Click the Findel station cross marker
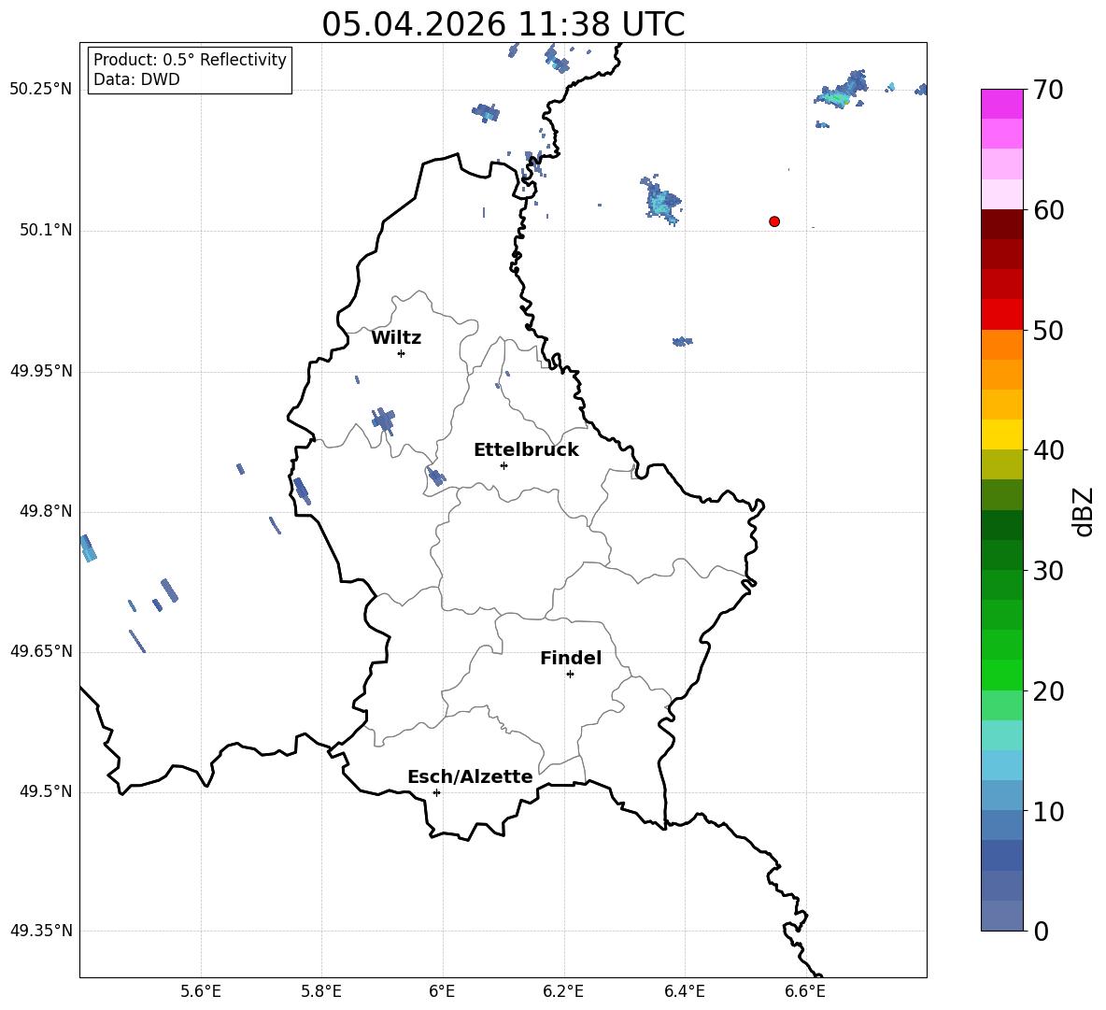 (x=570, y=675)
